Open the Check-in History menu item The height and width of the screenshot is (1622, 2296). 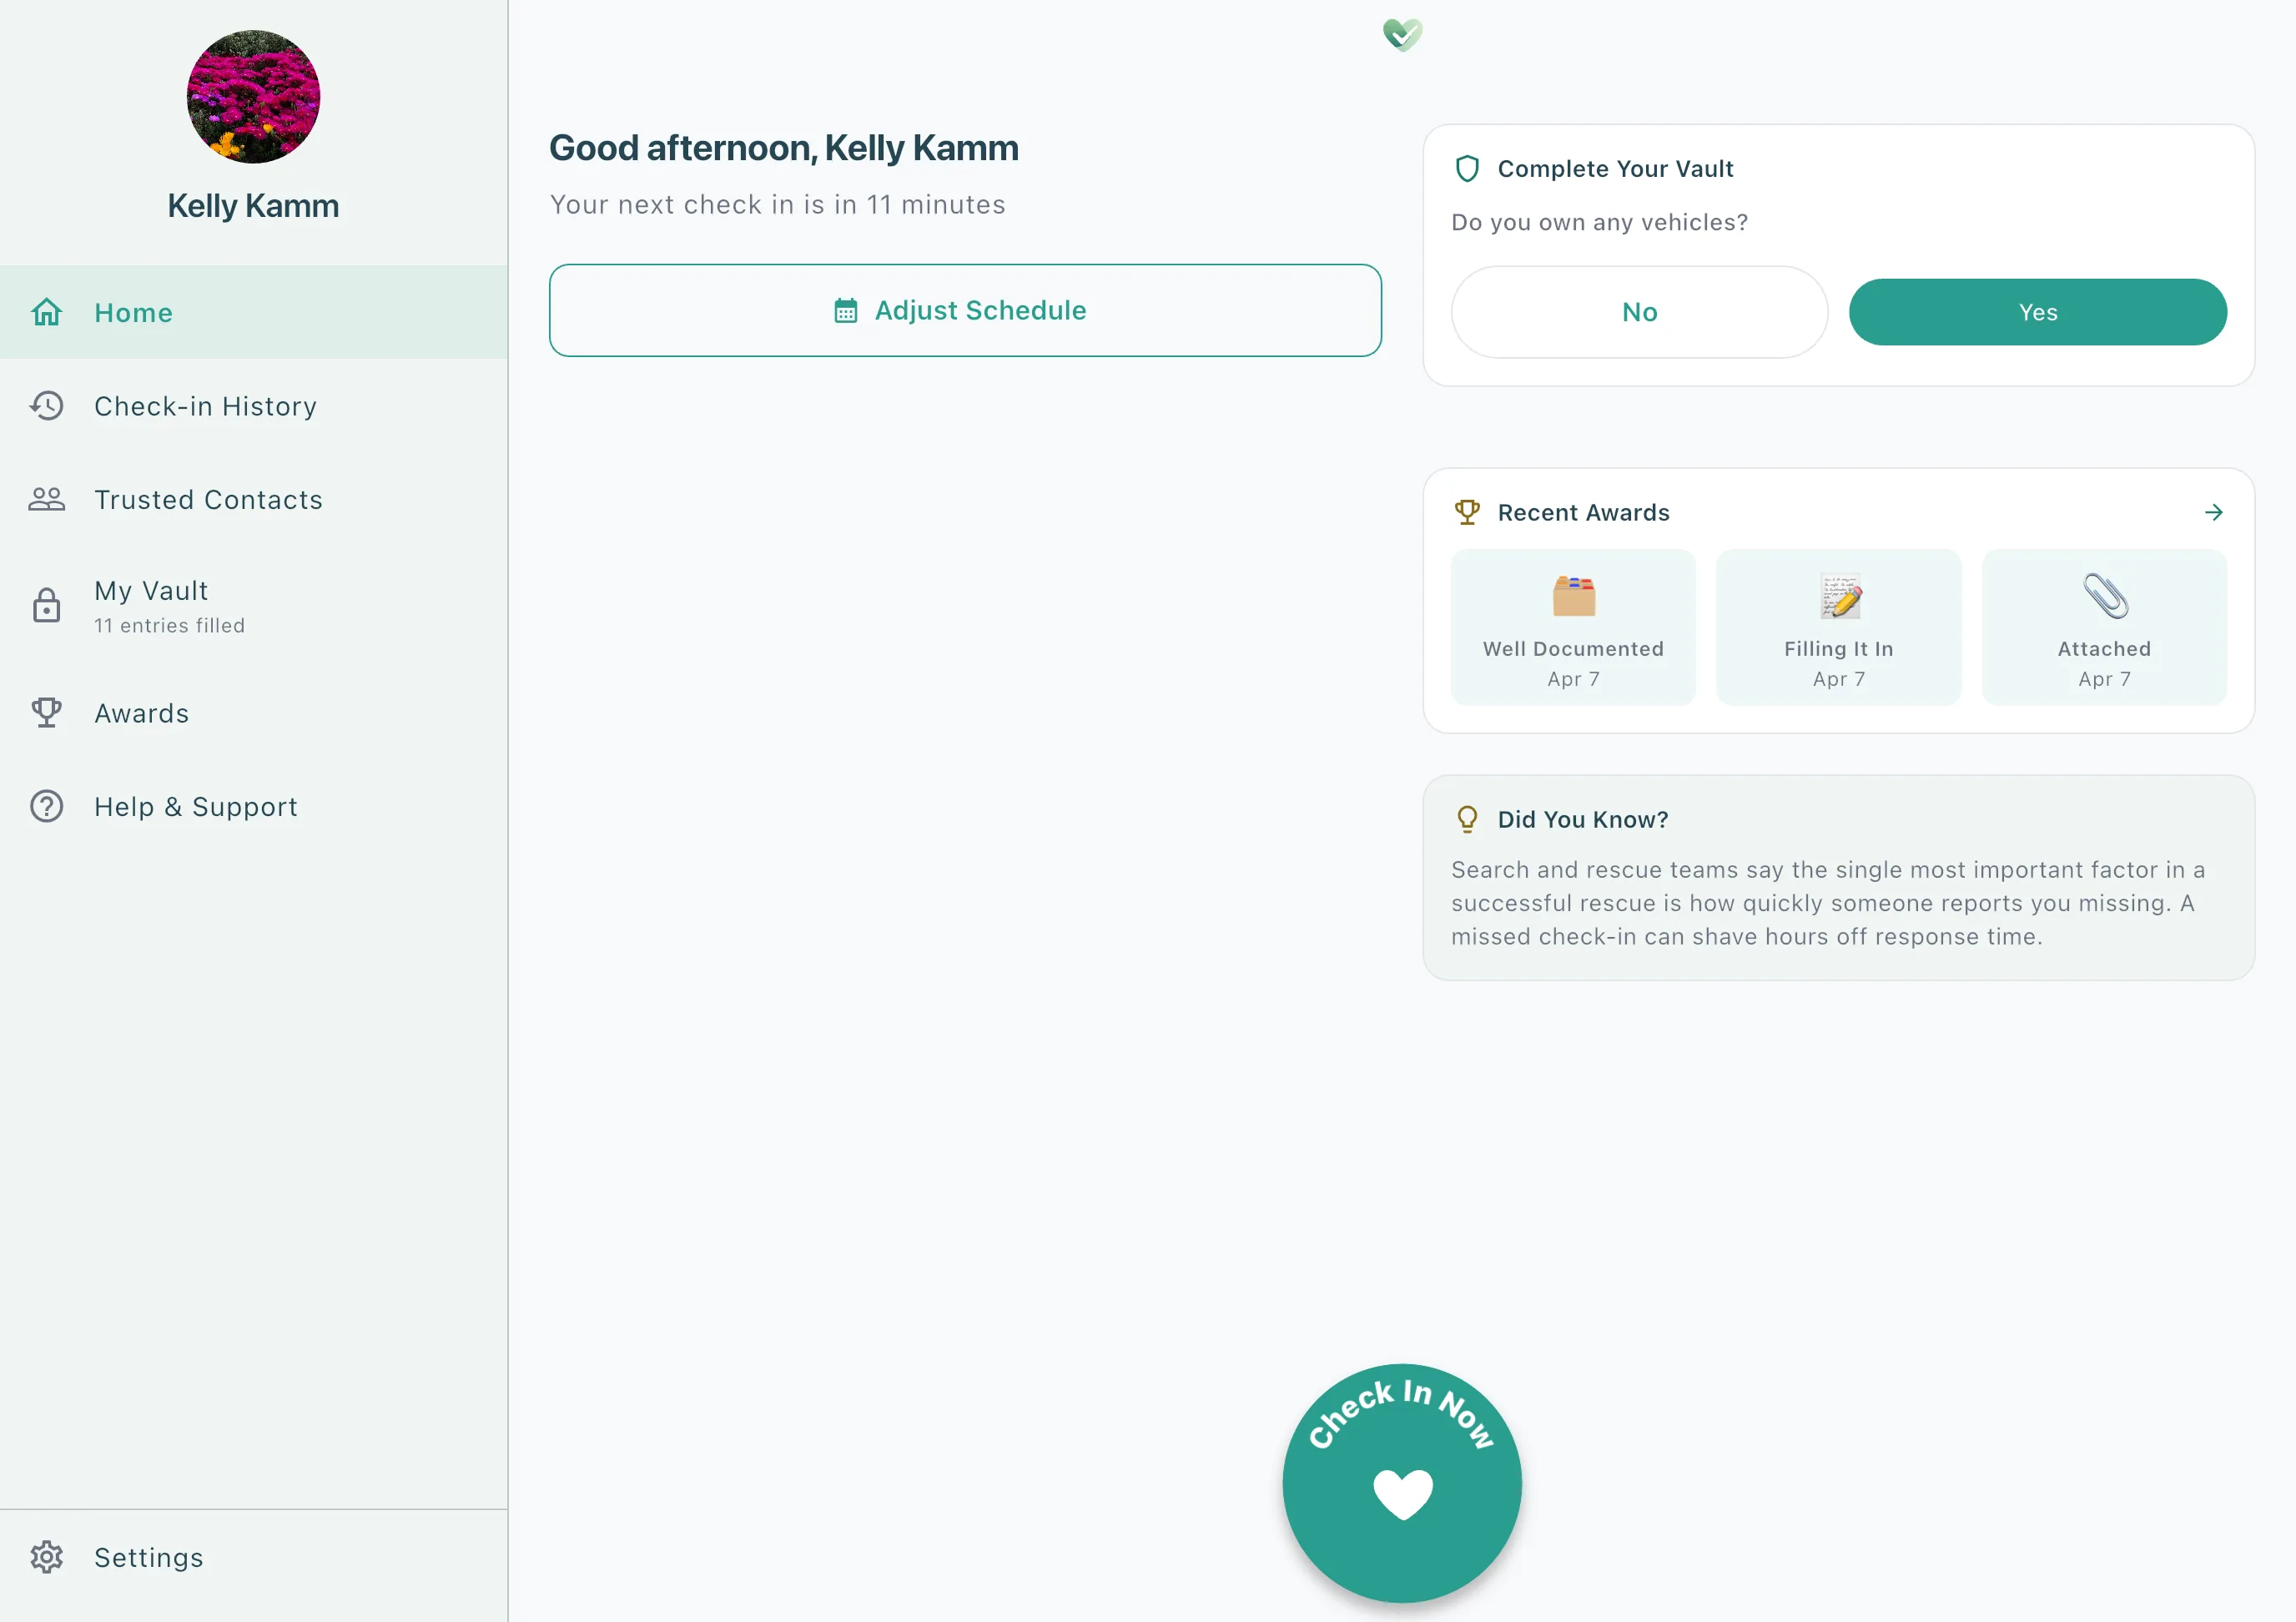[205, 406]
